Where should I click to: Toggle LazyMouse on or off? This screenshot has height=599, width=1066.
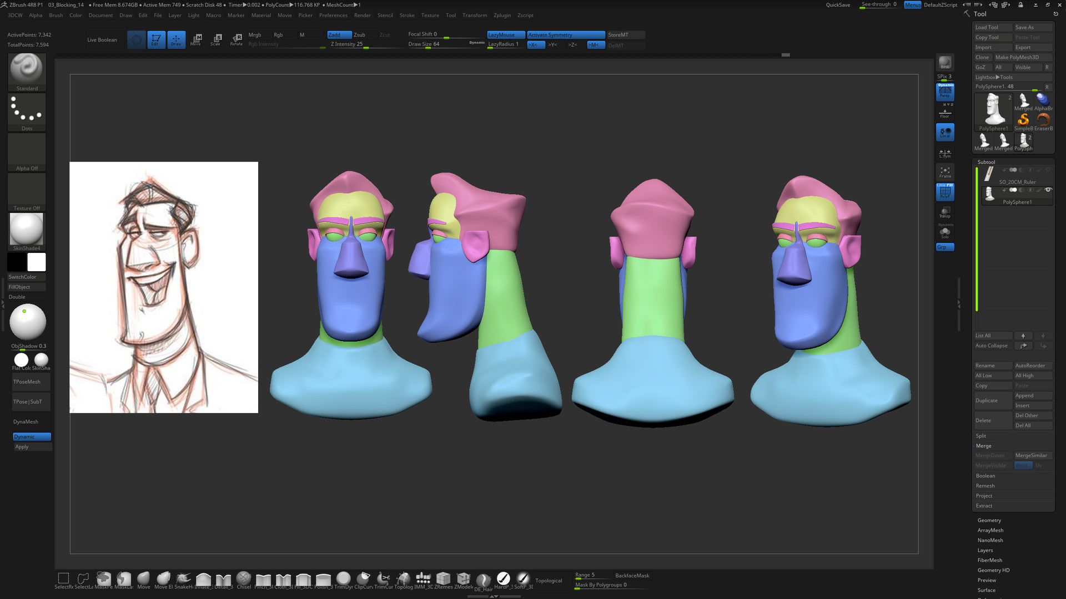505,34
